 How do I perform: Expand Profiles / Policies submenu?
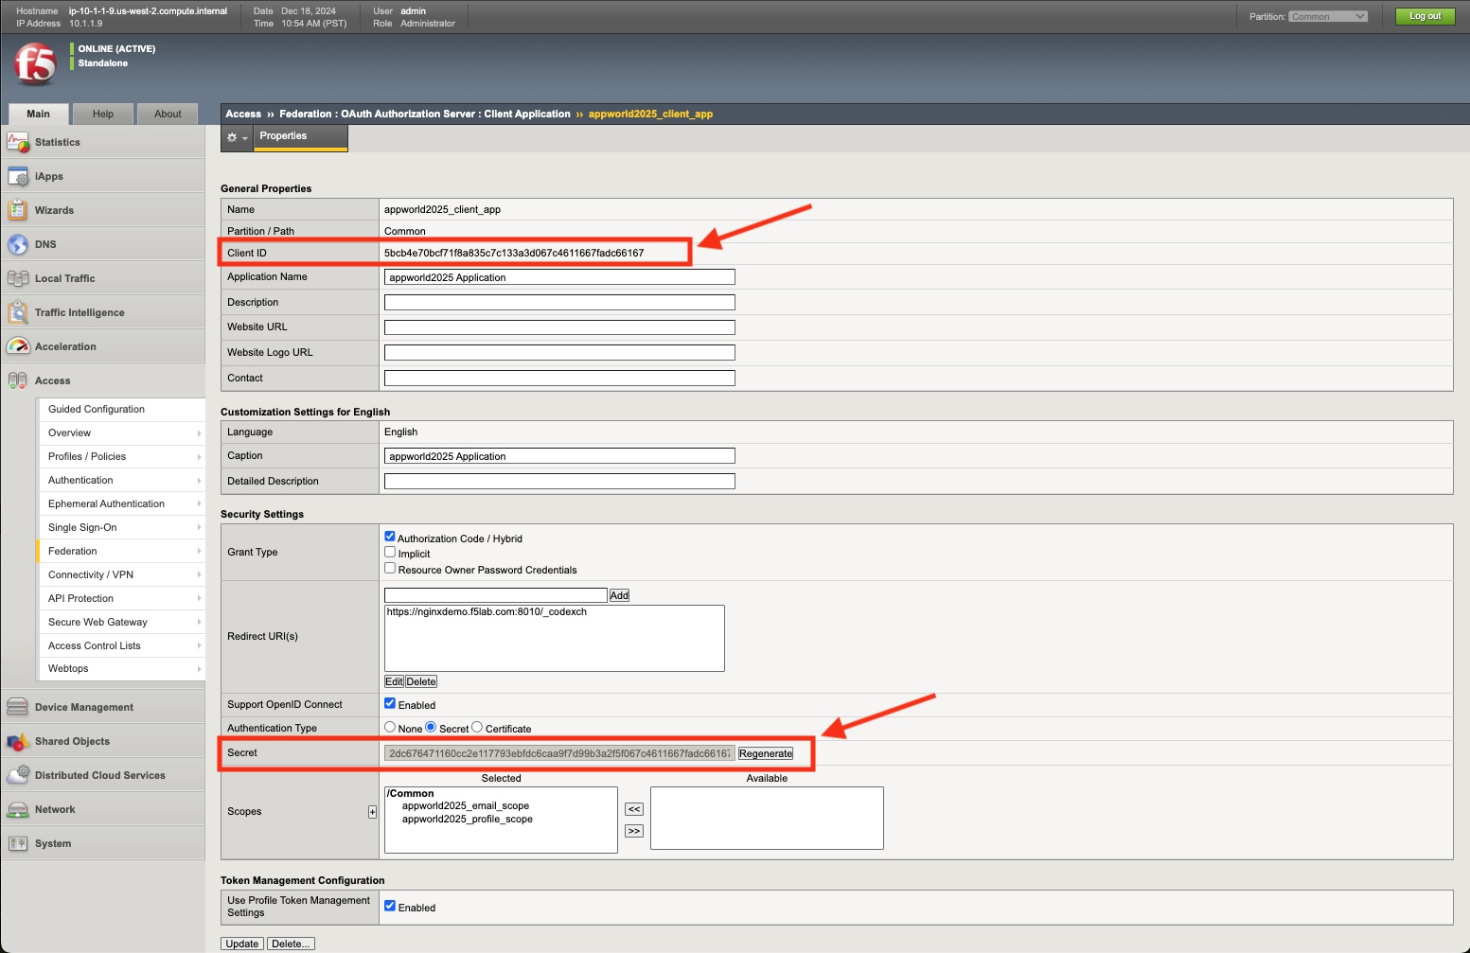coord(199,456)
